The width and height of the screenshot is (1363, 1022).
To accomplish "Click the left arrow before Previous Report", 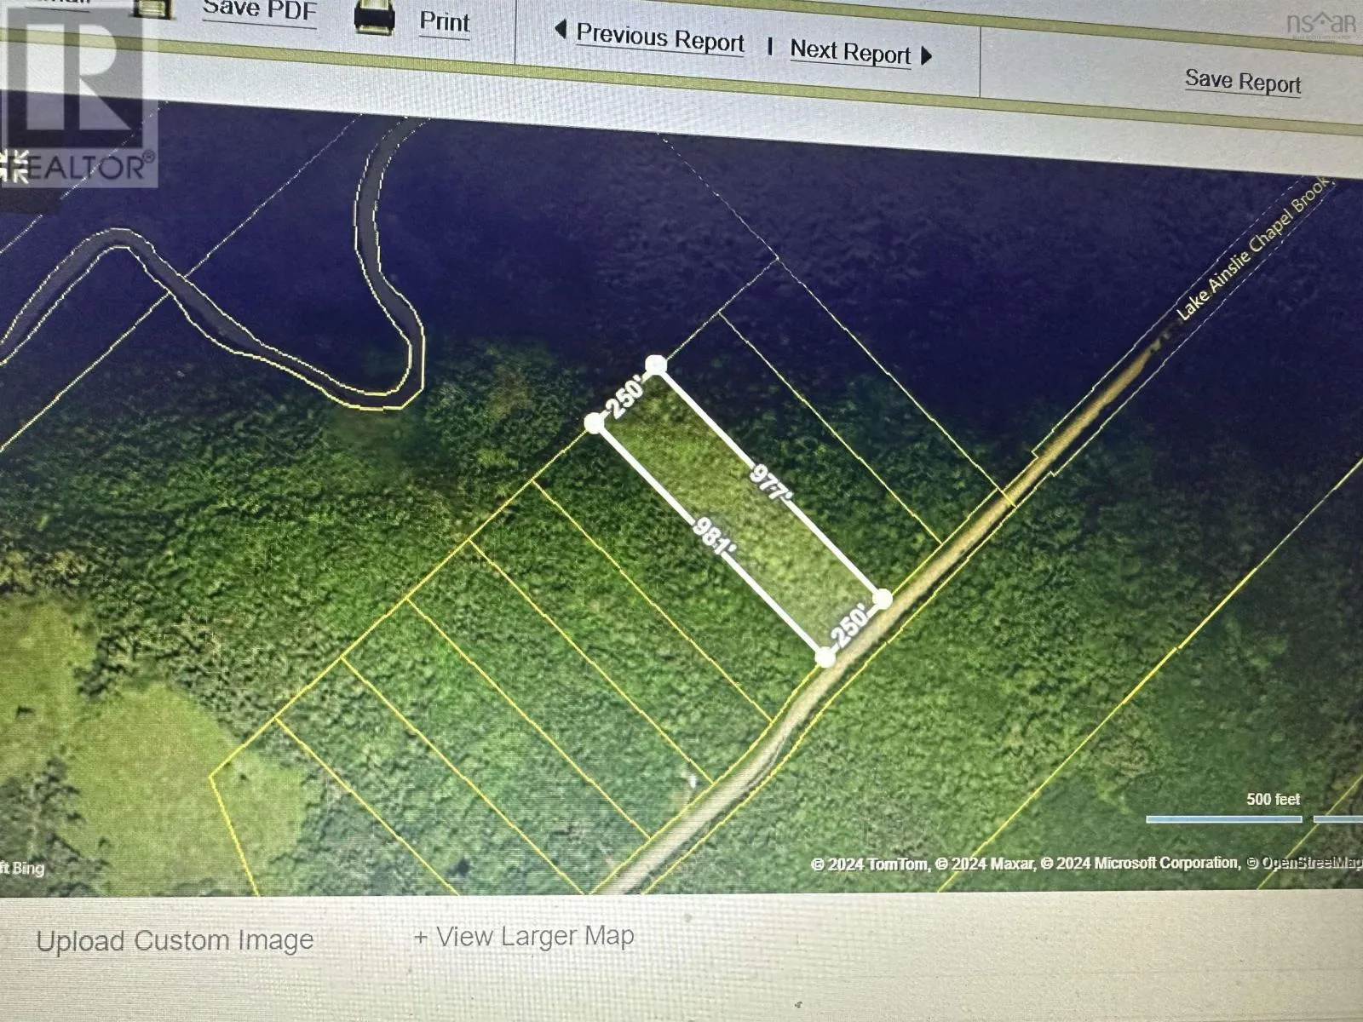I will click(x=560, y=31).
